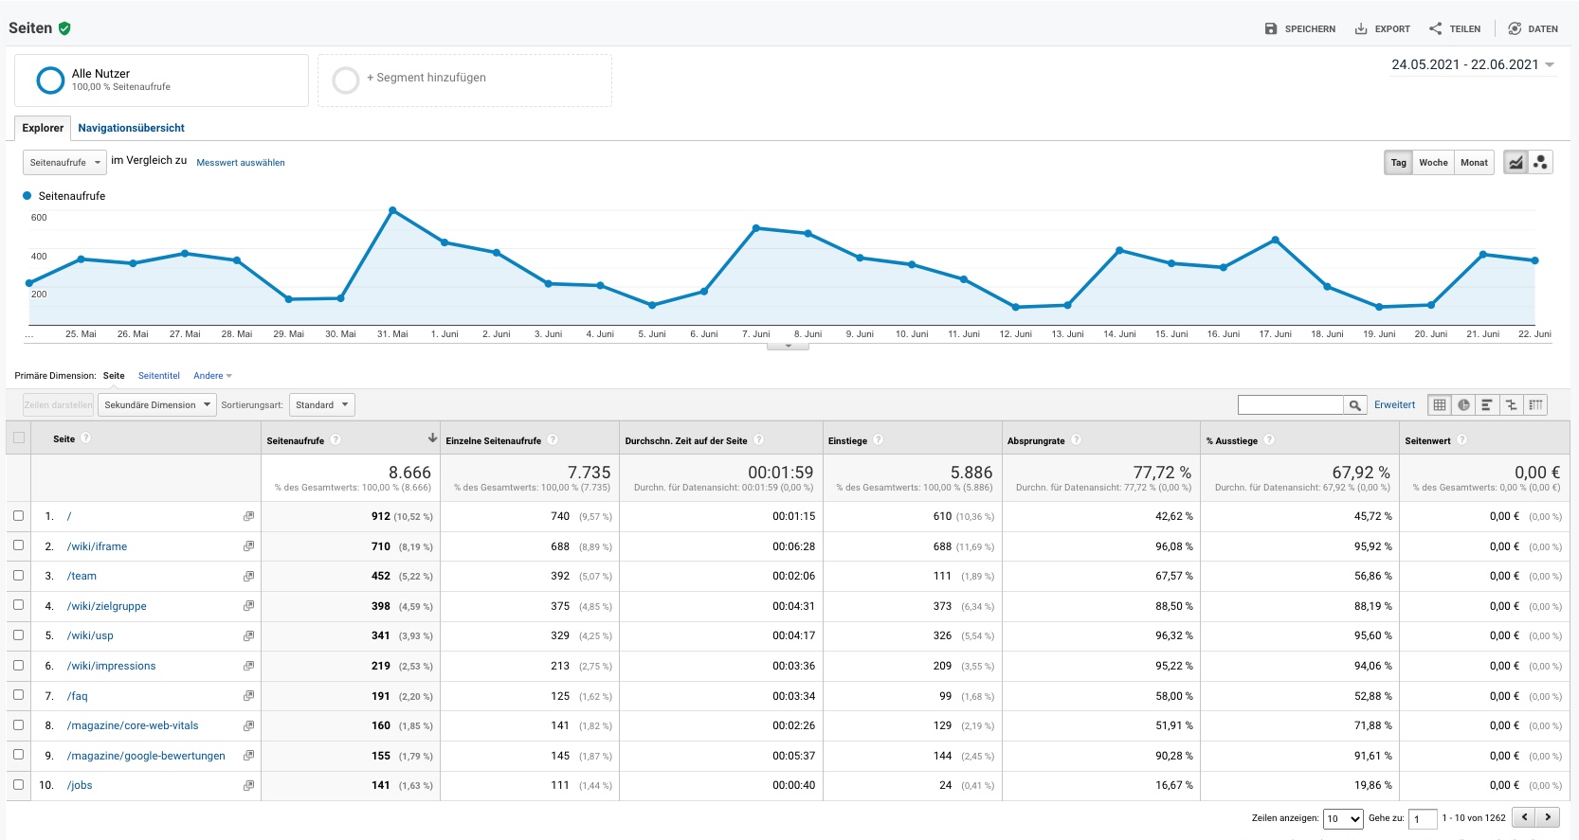1579x840 pixels.
Task: Click Messwert auswählen link
Action: 241,163
